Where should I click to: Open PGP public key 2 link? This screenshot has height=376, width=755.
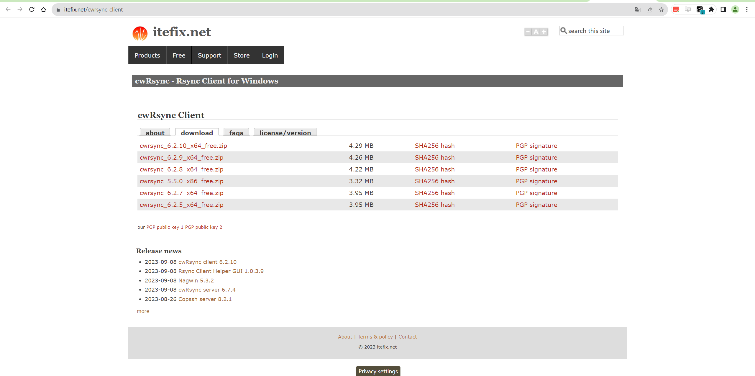point(203,227)
